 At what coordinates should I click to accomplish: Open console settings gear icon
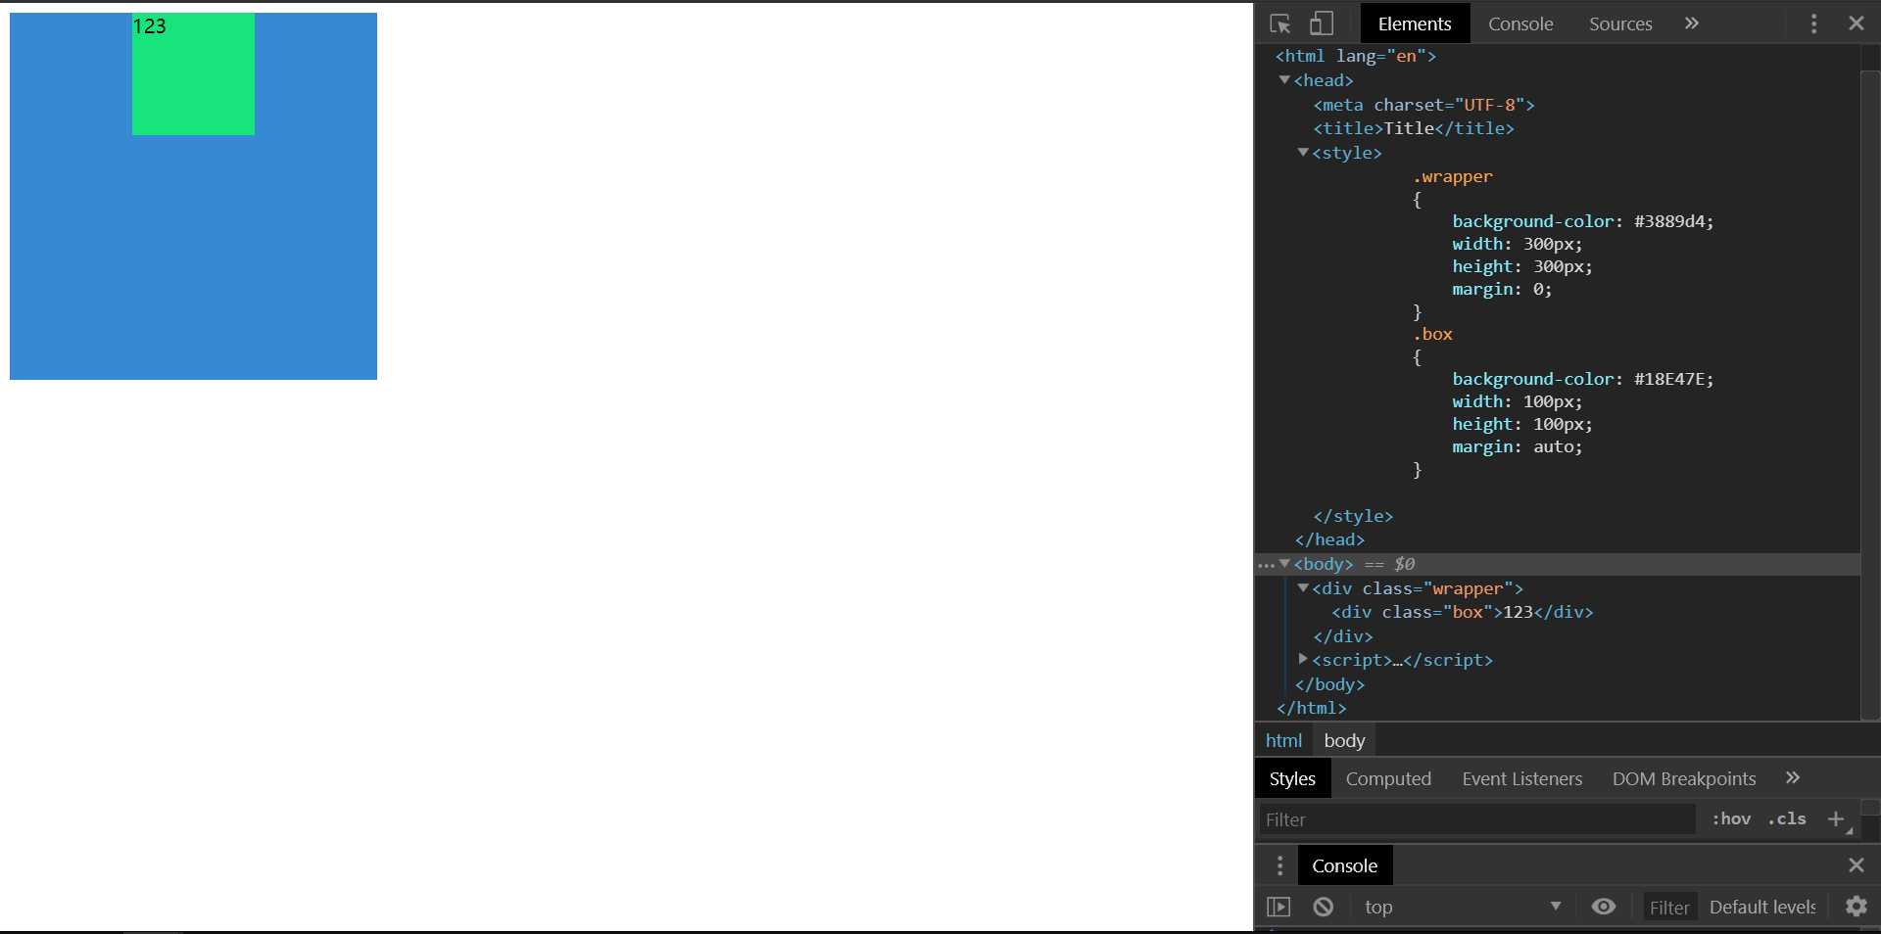pyautogui.click(x=1856, y=907)
